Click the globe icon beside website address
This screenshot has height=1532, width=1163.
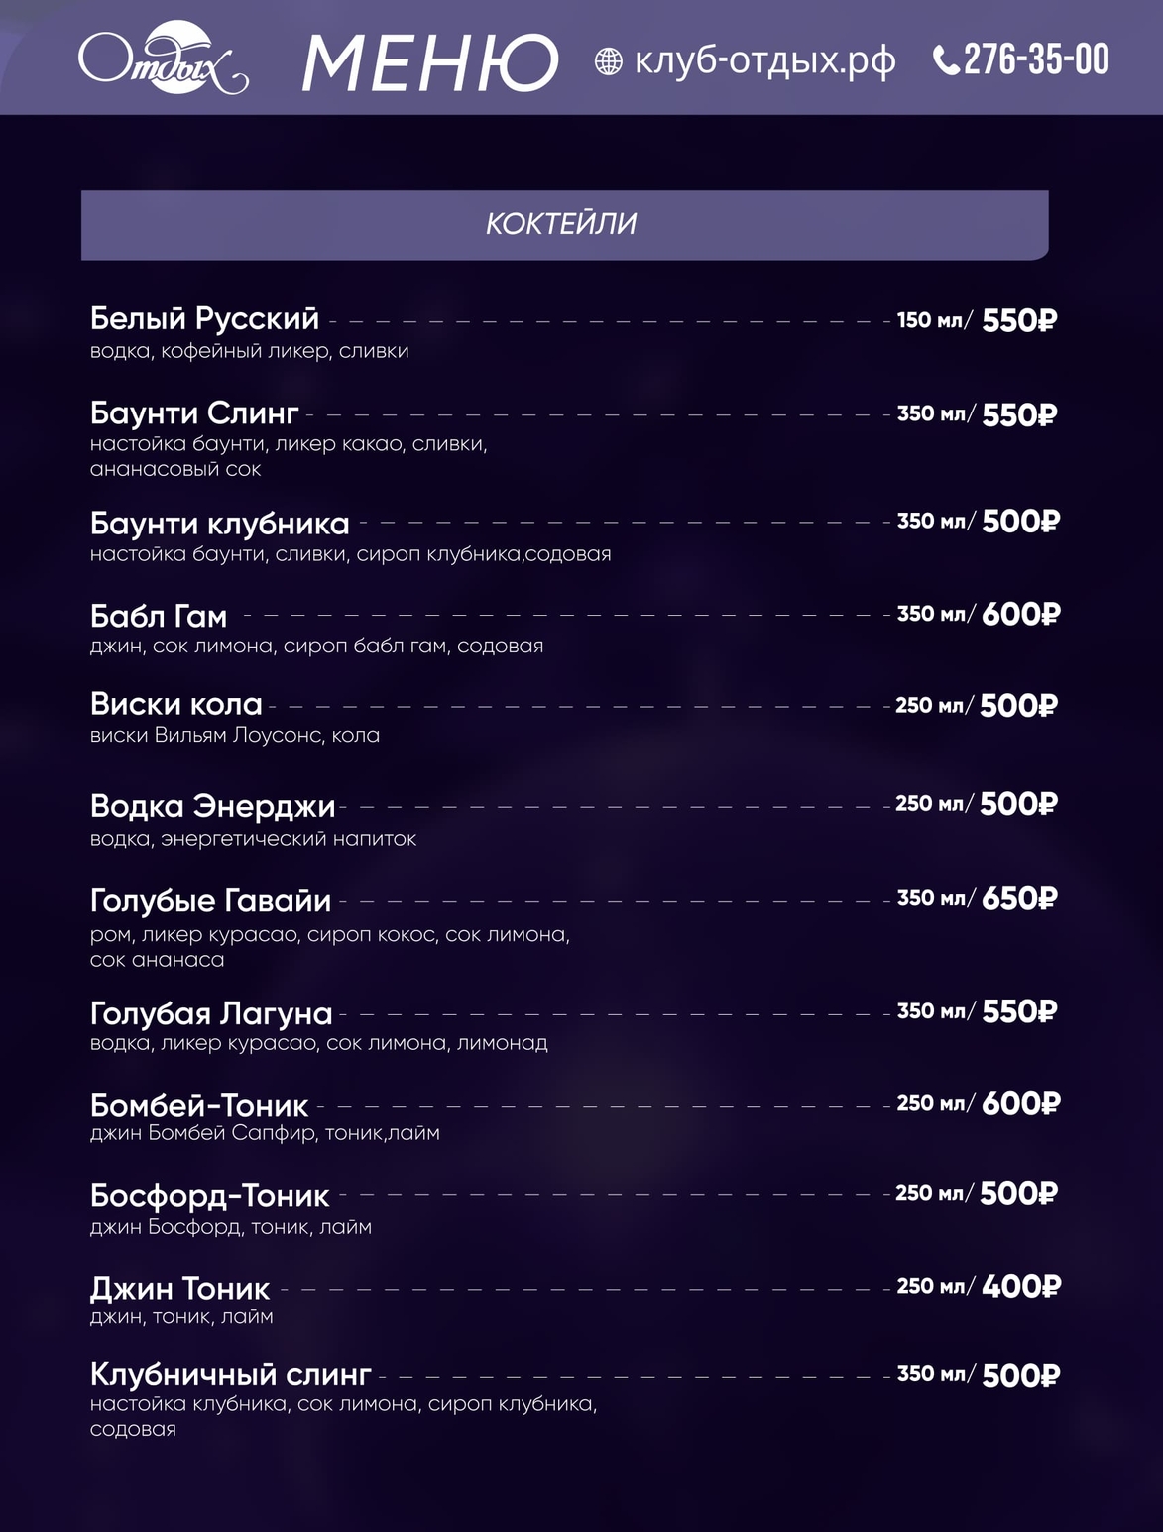[x=608, y=61]
